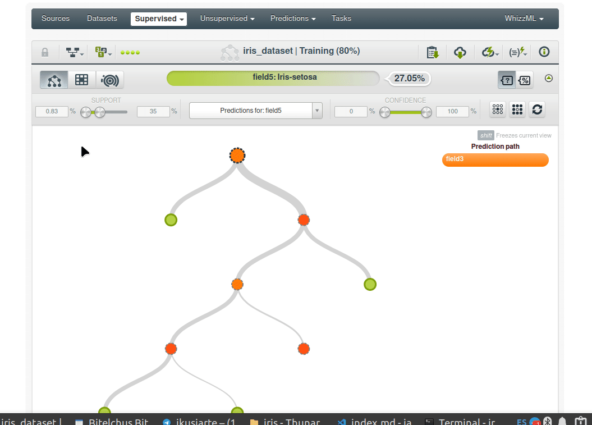This screenshot has height=425, width=592.
Task: Toggle the percentage display mode button
Action: (525, 80)
